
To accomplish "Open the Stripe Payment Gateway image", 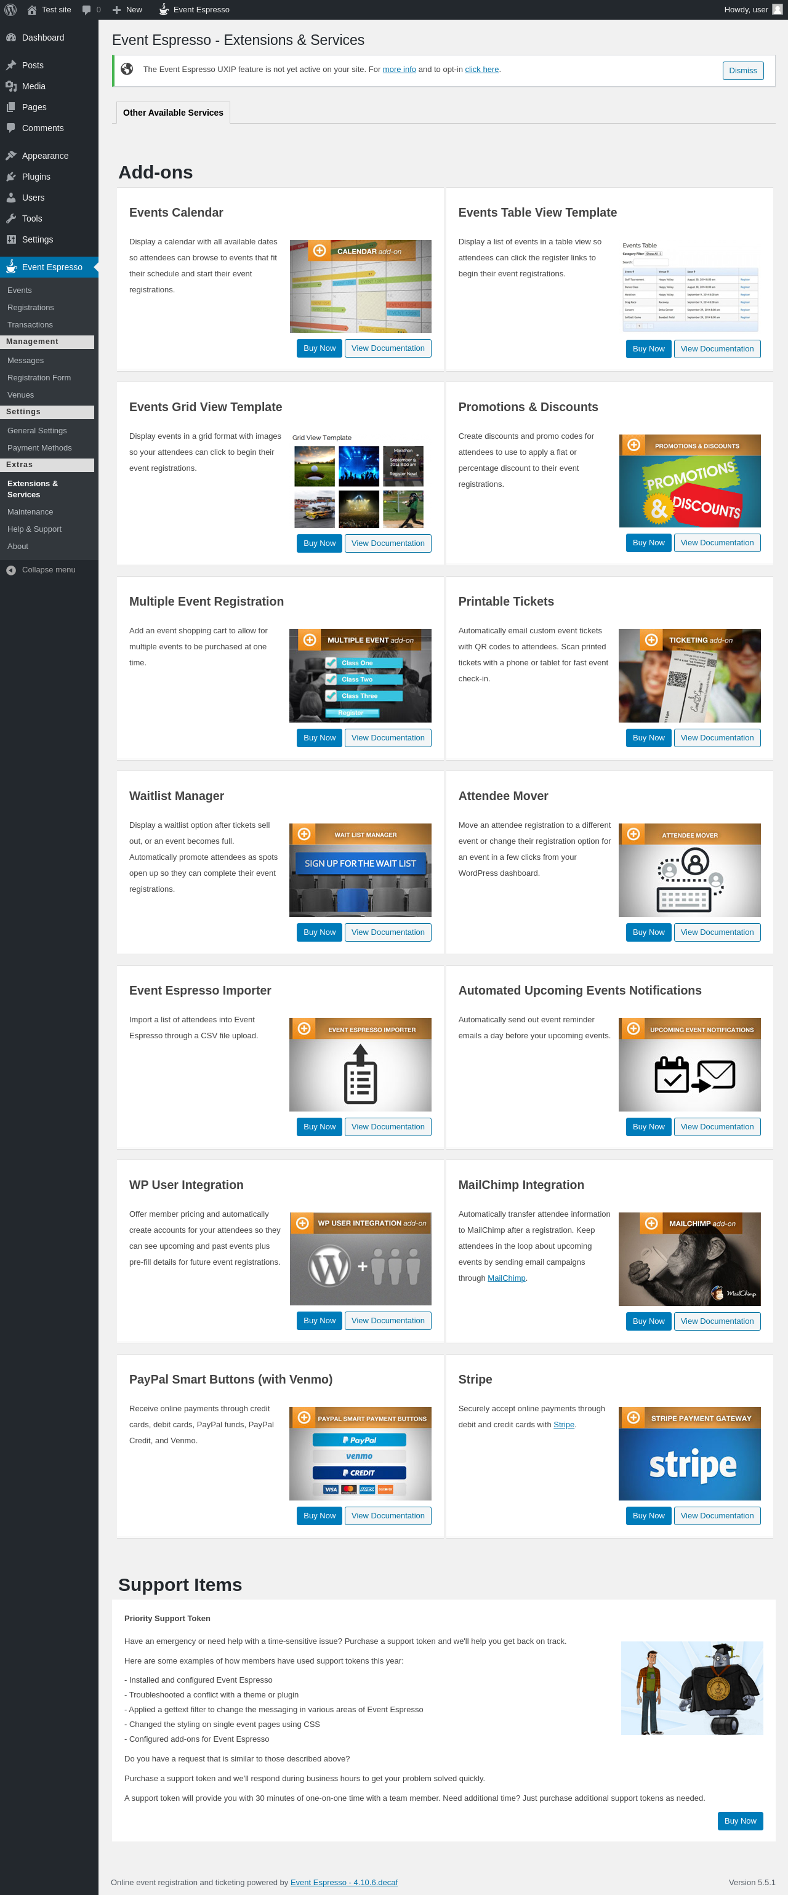I will [x=689, y=1454].
